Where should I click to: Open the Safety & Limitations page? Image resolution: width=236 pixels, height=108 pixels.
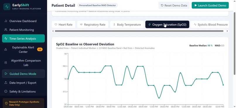(23, 91)
